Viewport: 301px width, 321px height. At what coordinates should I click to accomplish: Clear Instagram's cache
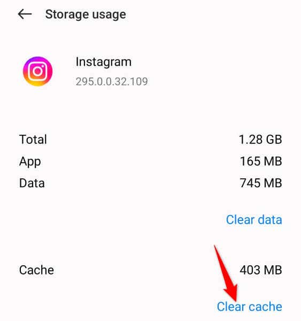(250, 307)
